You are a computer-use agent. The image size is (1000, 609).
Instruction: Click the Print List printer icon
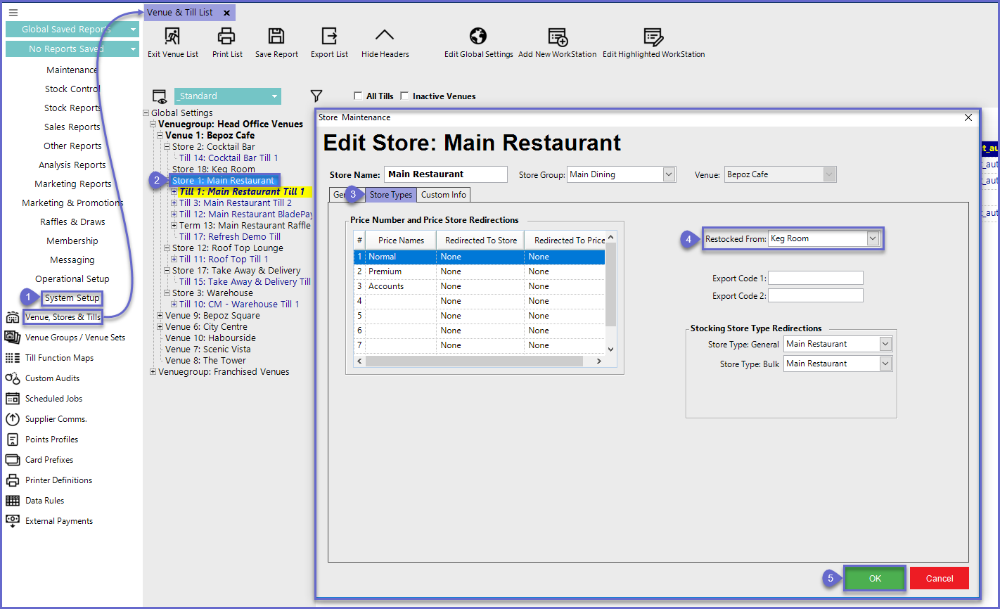pos(226,37)
